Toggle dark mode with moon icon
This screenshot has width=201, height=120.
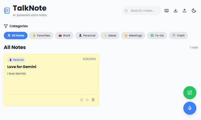(194, 11)
